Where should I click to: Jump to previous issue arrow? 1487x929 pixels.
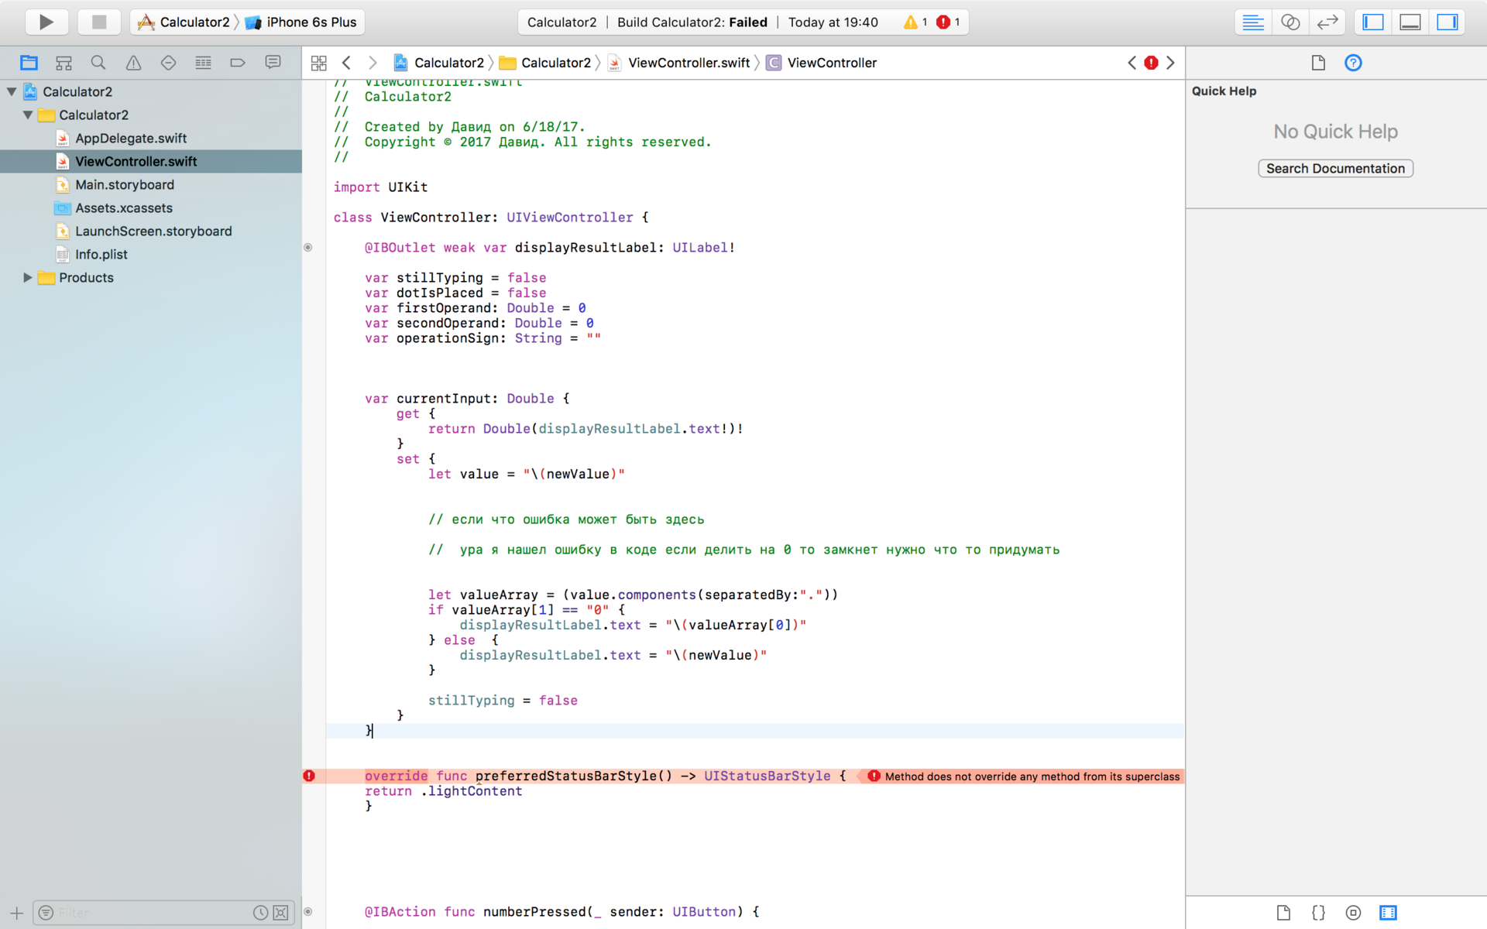(1132, 63)
